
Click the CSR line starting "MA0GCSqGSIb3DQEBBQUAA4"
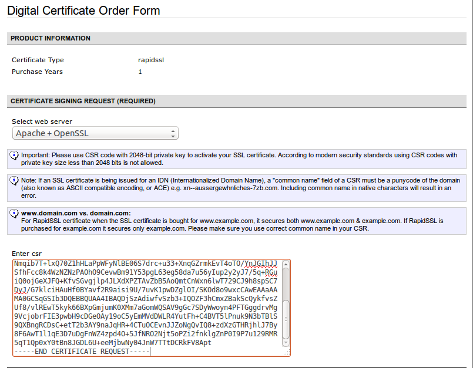146,299
